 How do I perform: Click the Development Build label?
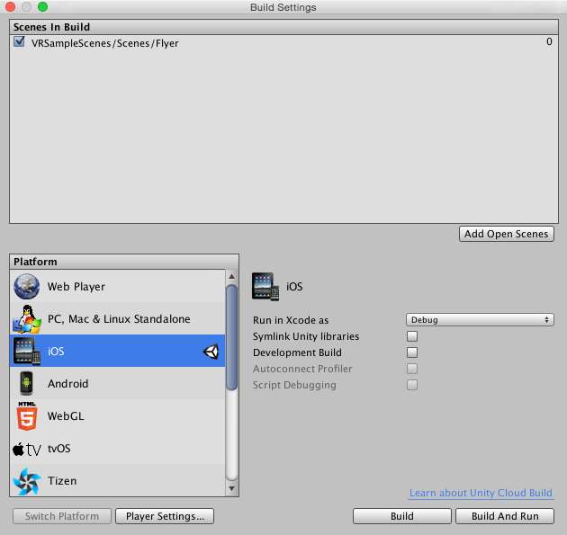[x=297, y=352]
